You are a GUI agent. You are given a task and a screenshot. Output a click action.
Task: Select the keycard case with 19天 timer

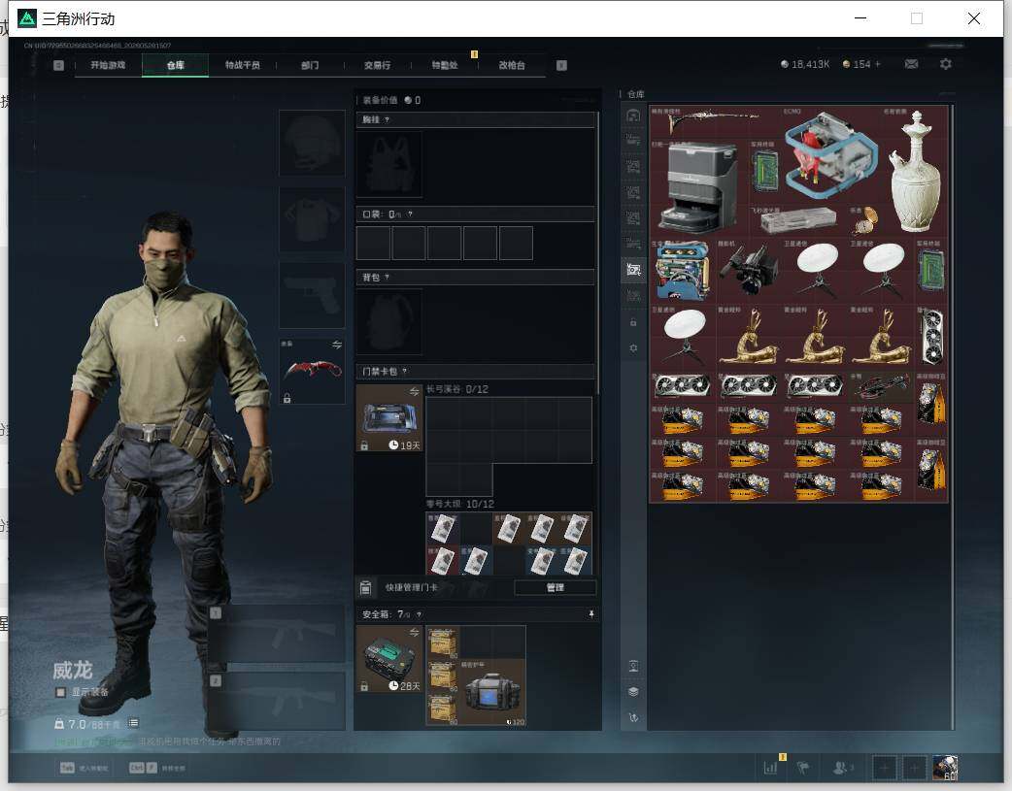pos(389,418)
